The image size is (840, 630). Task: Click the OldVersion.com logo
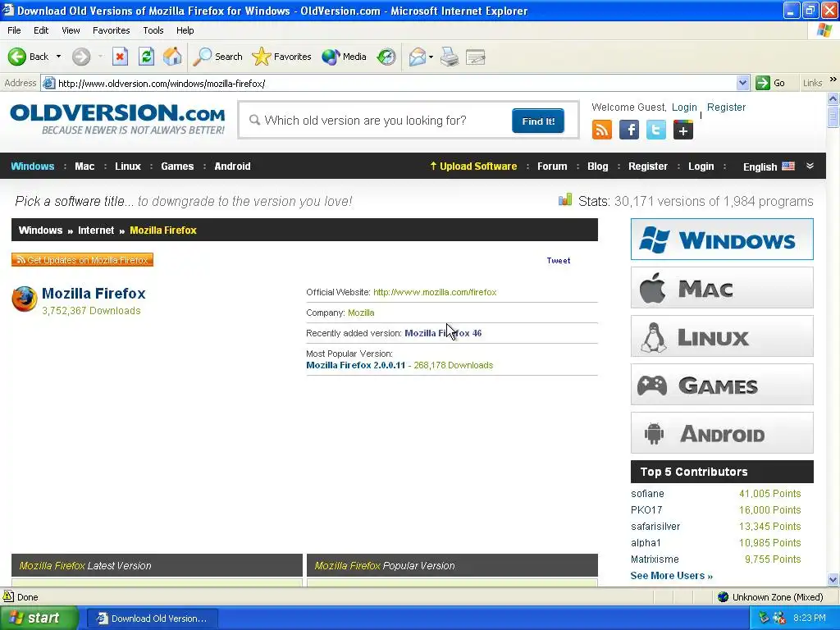point(117,119)
